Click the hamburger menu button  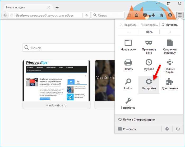point(180,15)
